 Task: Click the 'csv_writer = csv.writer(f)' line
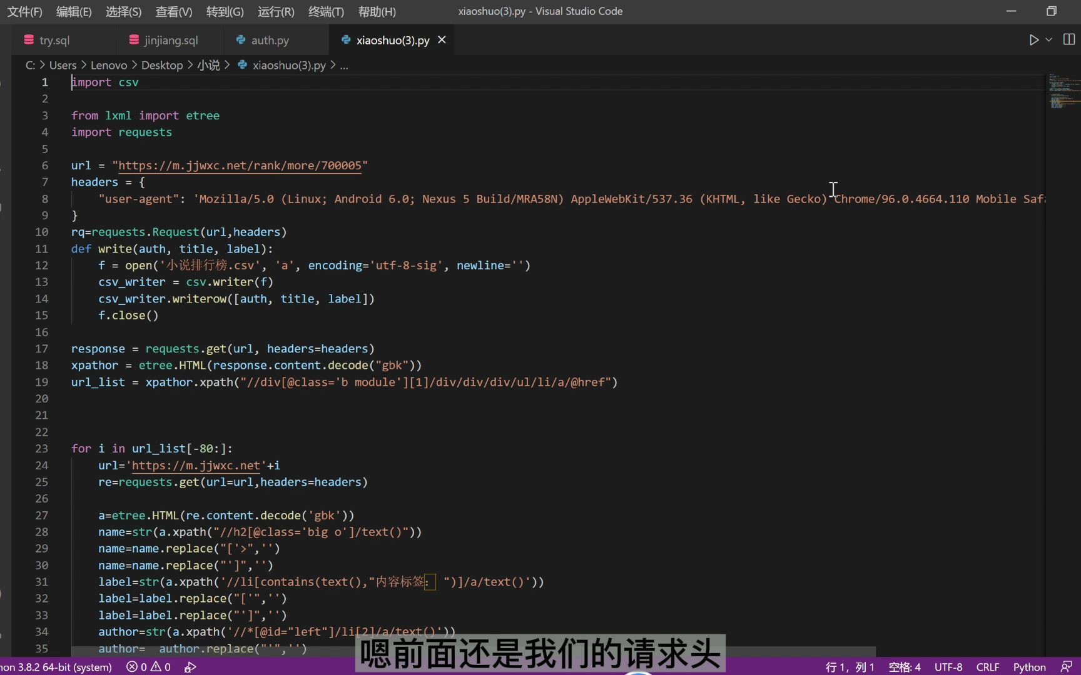[x=186, y=282]
